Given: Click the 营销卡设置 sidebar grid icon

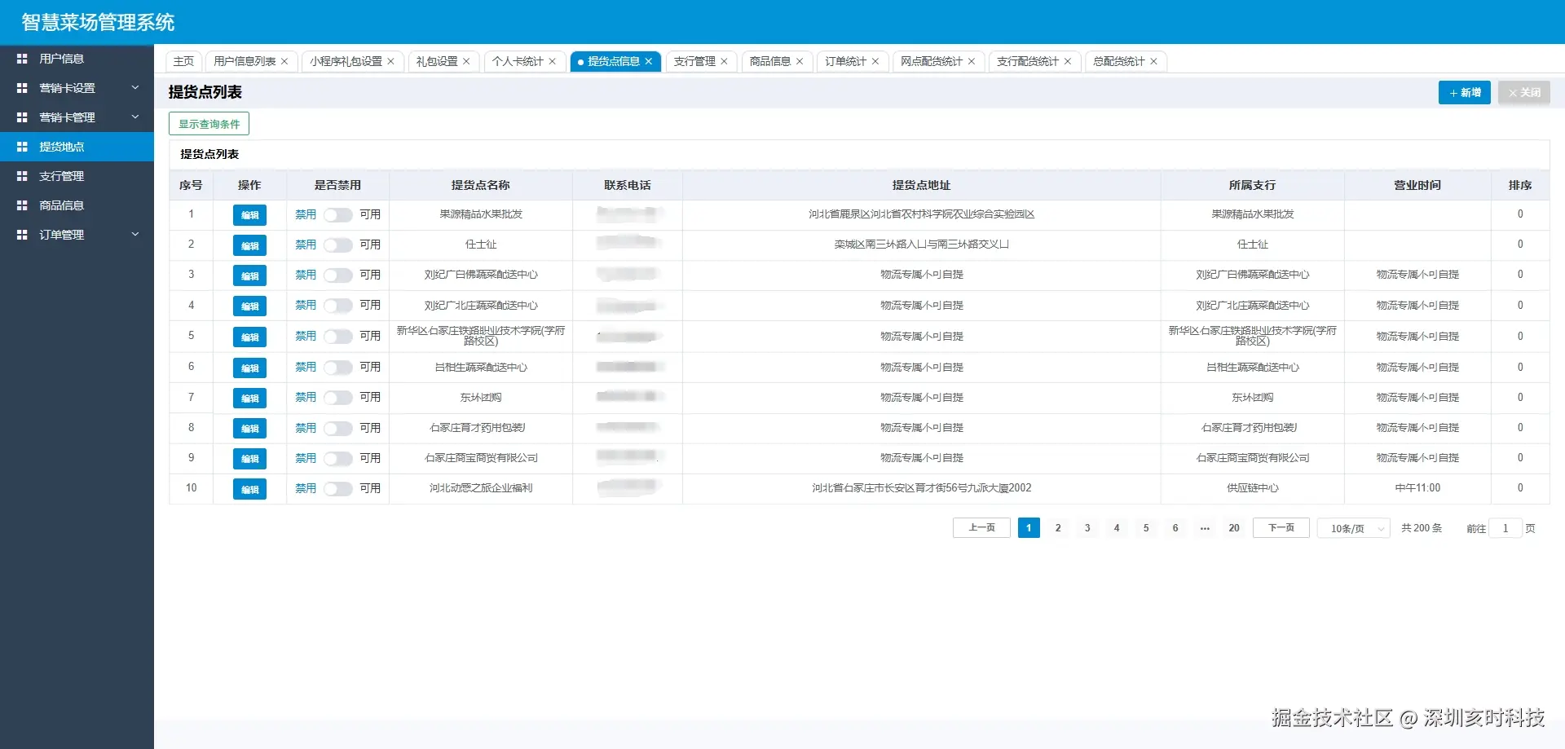Looking at the screenshot, I should coord(22,88).
